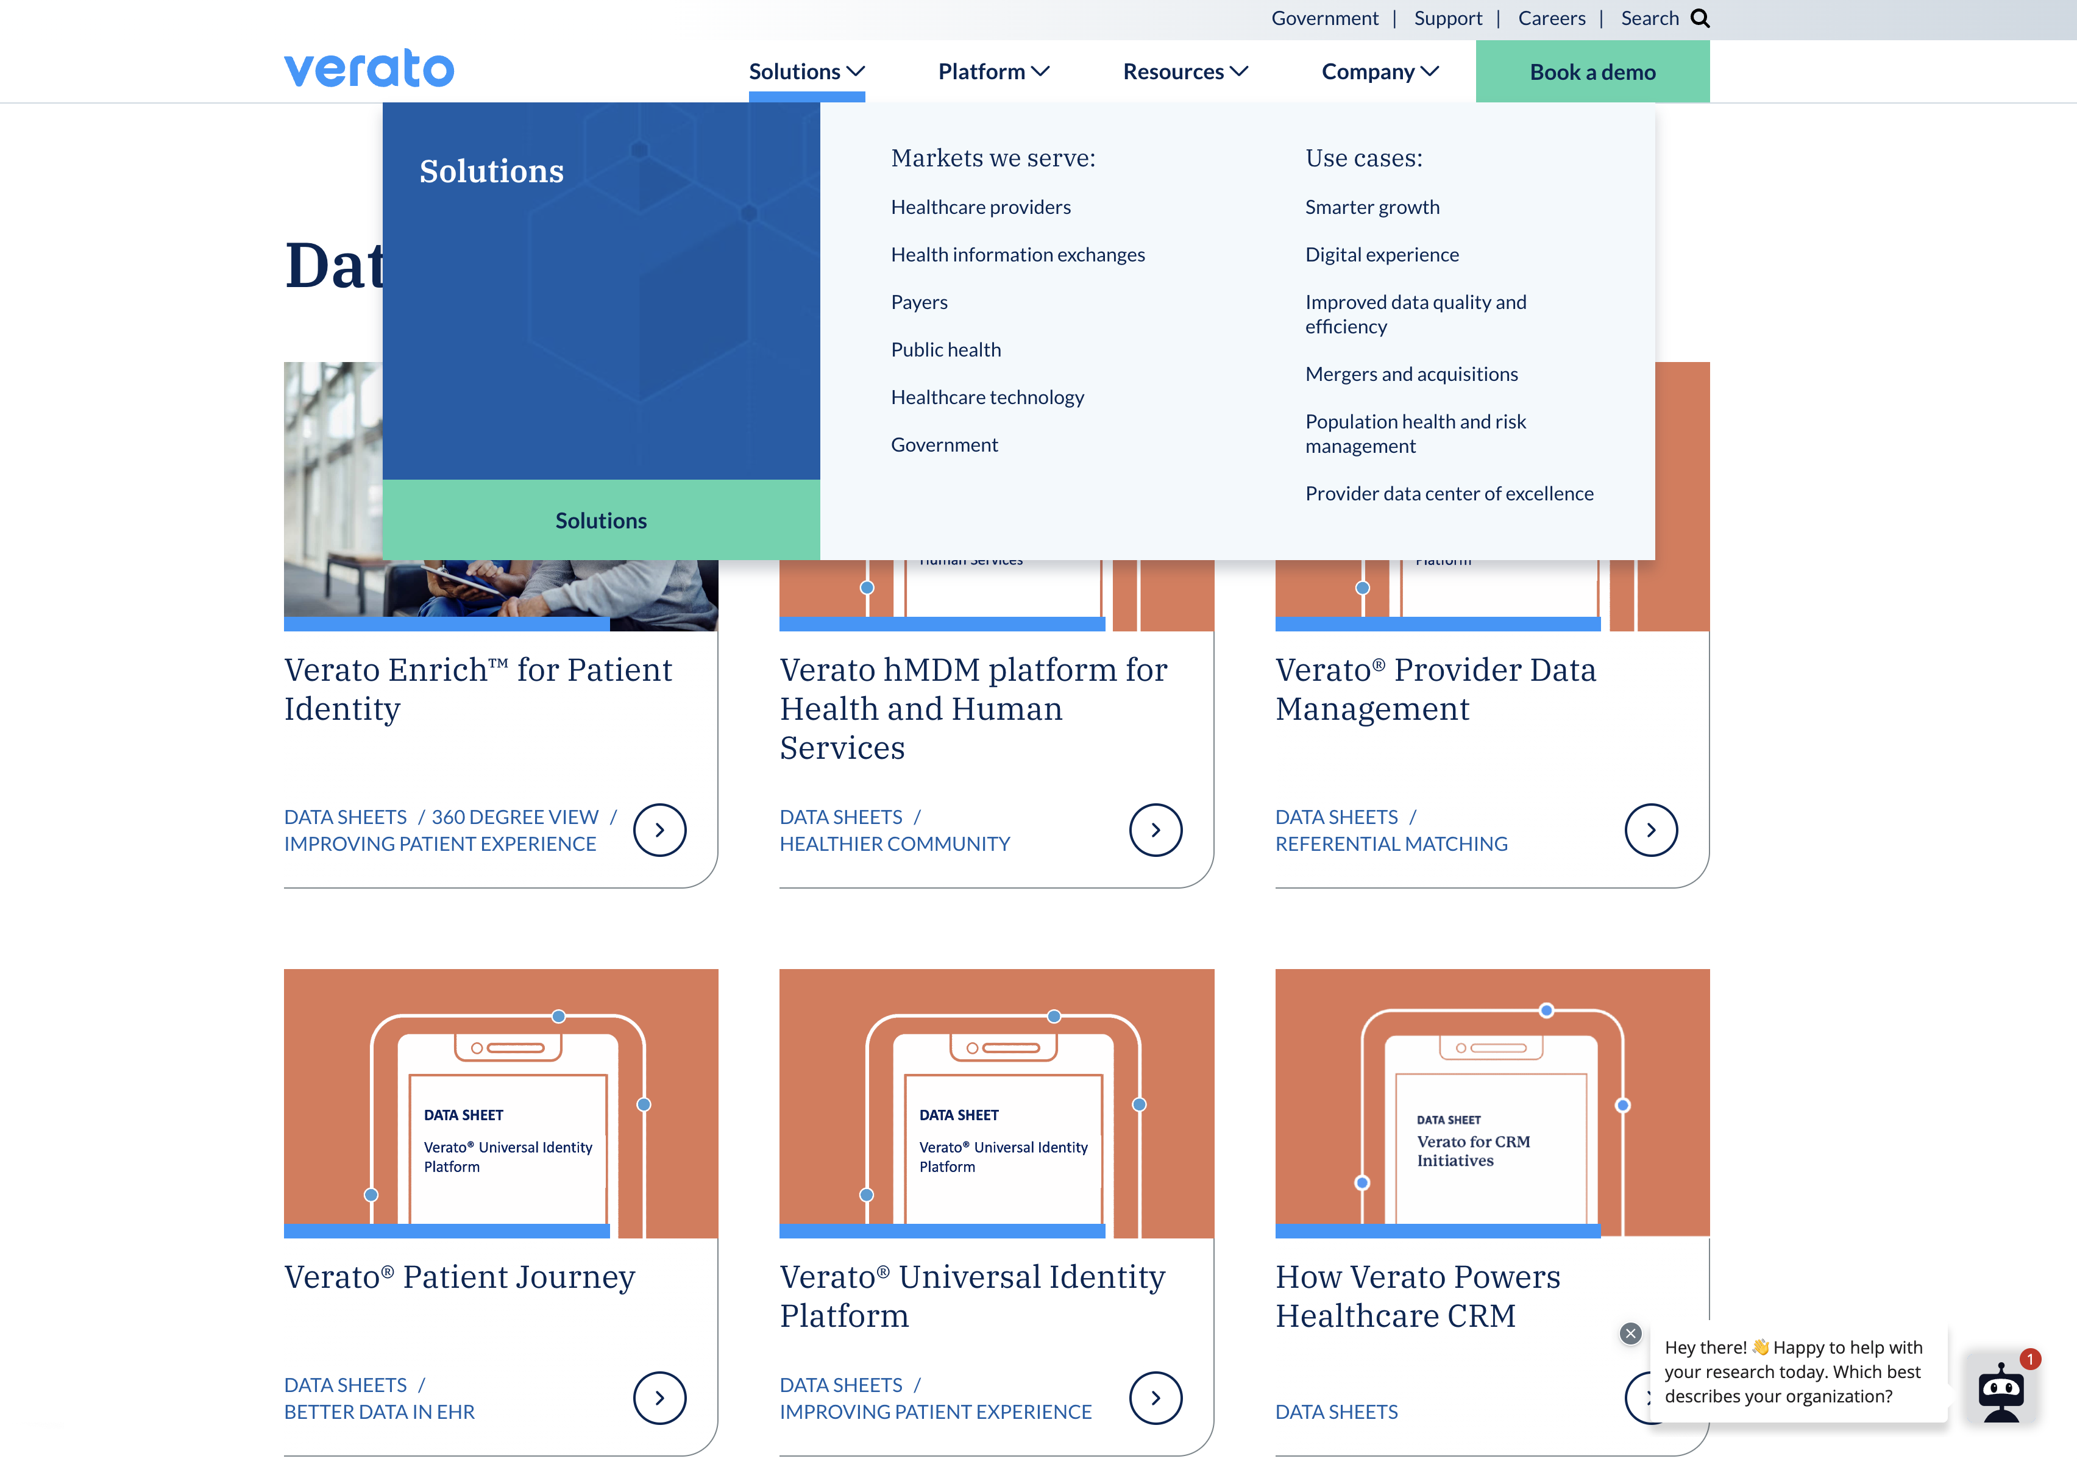Viewport: 2077px width, 1467px height.
Task: Open the Support menu item
Action: (x=1448, y=18)
